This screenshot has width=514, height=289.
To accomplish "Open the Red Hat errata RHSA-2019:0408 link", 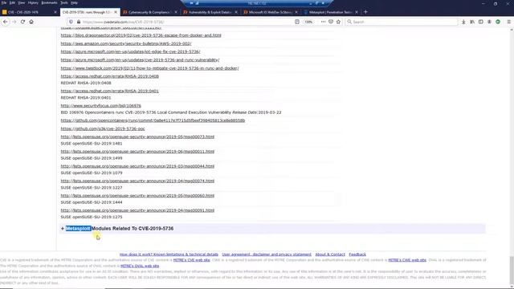I will coord(109,76).
